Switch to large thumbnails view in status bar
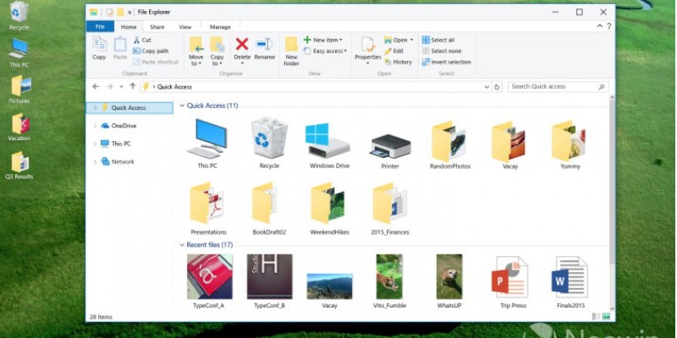The width and height of the screenshot is (677, 338). point(606,316)
